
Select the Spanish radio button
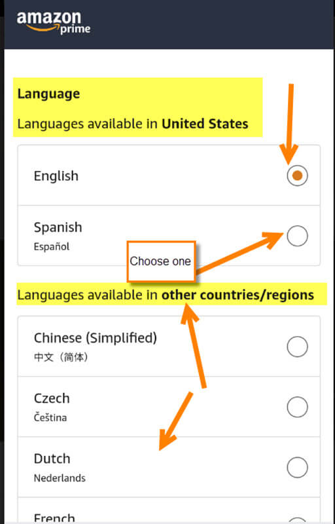click(297, 236)
